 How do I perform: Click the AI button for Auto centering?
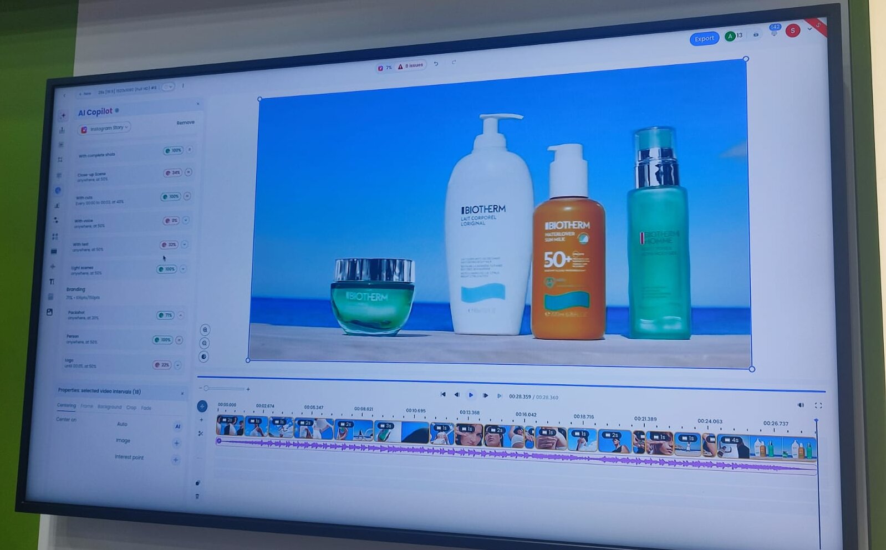click(177, 426)
